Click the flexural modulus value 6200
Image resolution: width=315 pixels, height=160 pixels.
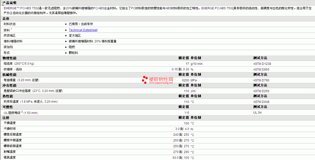[186, 80]
